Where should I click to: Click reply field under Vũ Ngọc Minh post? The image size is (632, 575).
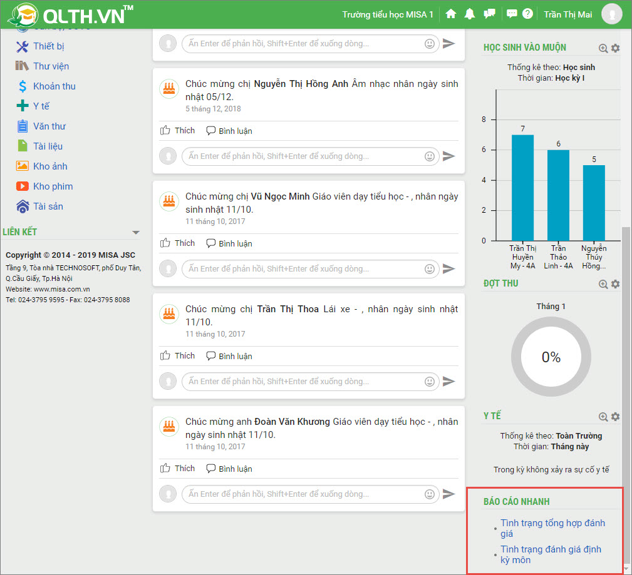pos(310,268)
